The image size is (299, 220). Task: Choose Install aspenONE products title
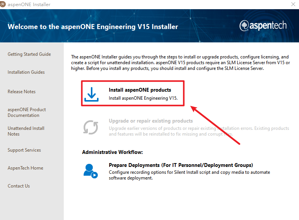pos(140,90)
